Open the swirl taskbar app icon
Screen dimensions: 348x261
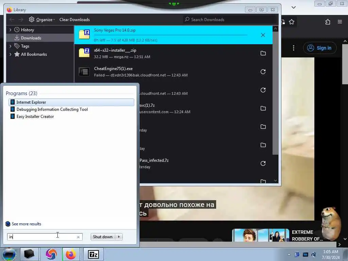pos(51,254)
